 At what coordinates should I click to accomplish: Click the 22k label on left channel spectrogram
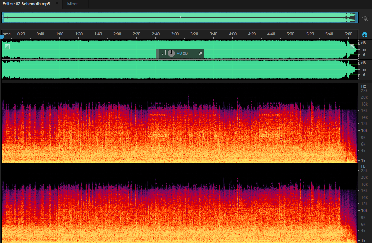point(364,90)
